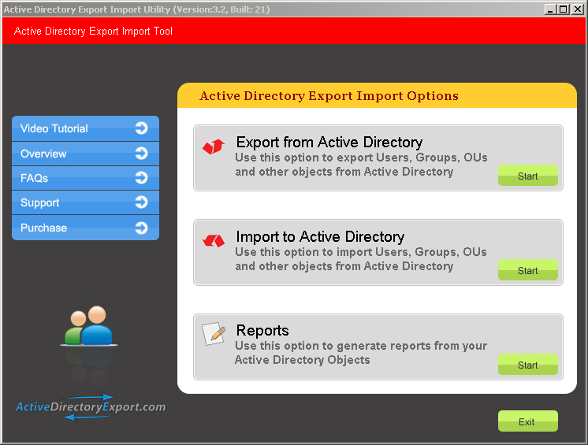Start Import to Active Directory
The height and width of the screenshot is (445, 588).
pos(527,270)
